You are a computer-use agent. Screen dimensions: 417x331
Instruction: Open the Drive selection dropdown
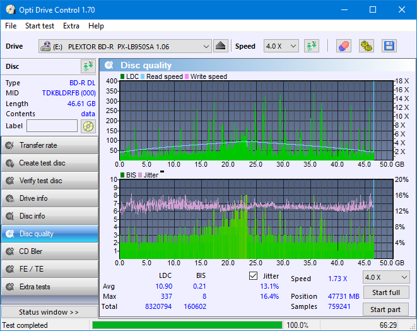click(125, 46)
